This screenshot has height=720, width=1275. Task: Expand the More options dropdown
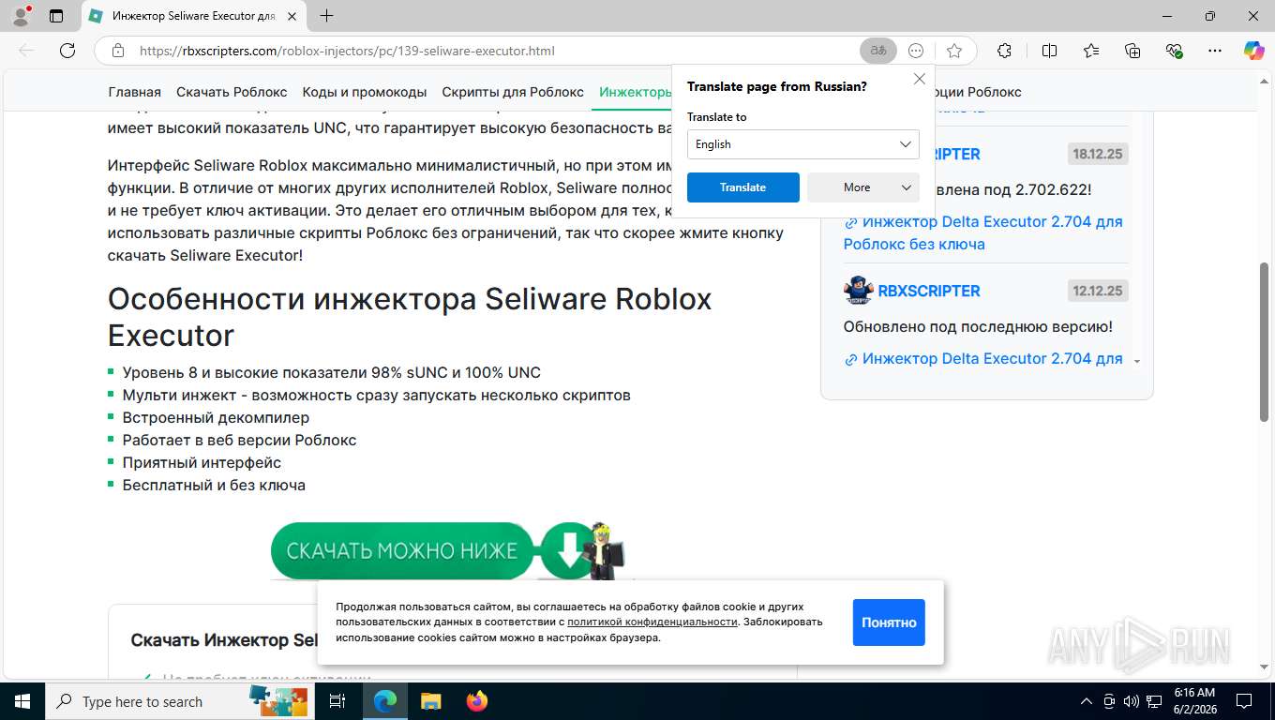click(x=863, y=187)
